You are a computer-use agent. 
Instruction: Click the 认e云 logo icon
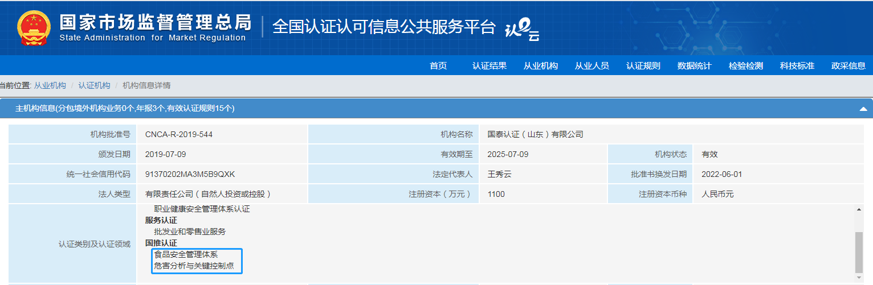coord(522,28)
